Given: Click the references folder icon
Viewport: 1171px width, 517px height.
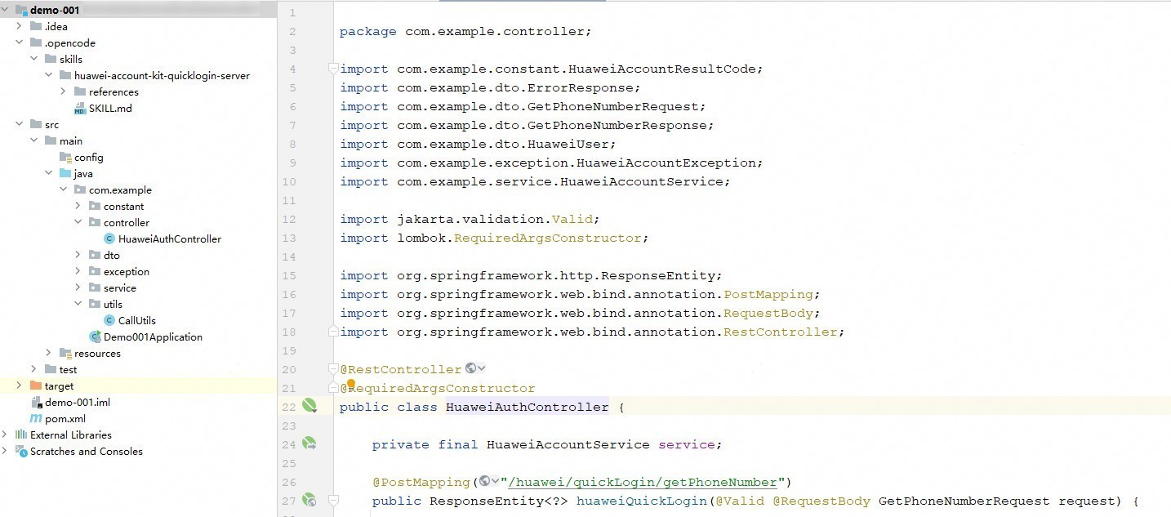Looking at the screenshot, I should pos(80,91).
